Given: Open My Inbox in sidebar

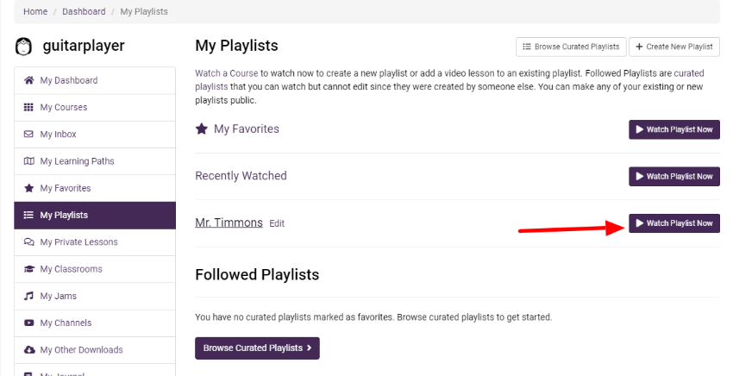Looking at the screenshot, I should pyautogui.click(x=95, y=135).
